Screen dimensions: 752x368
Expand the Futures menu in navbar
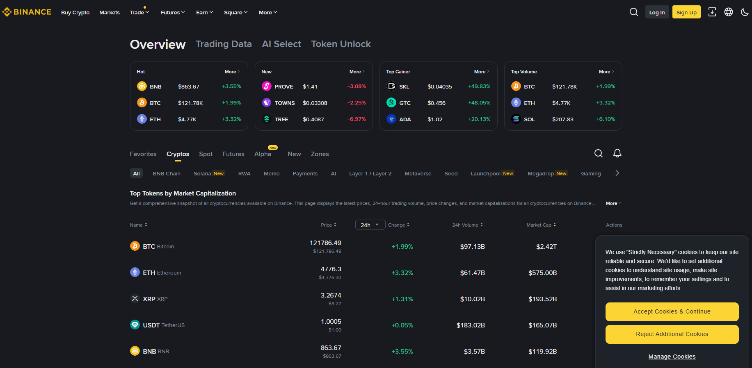coord(173,12)
